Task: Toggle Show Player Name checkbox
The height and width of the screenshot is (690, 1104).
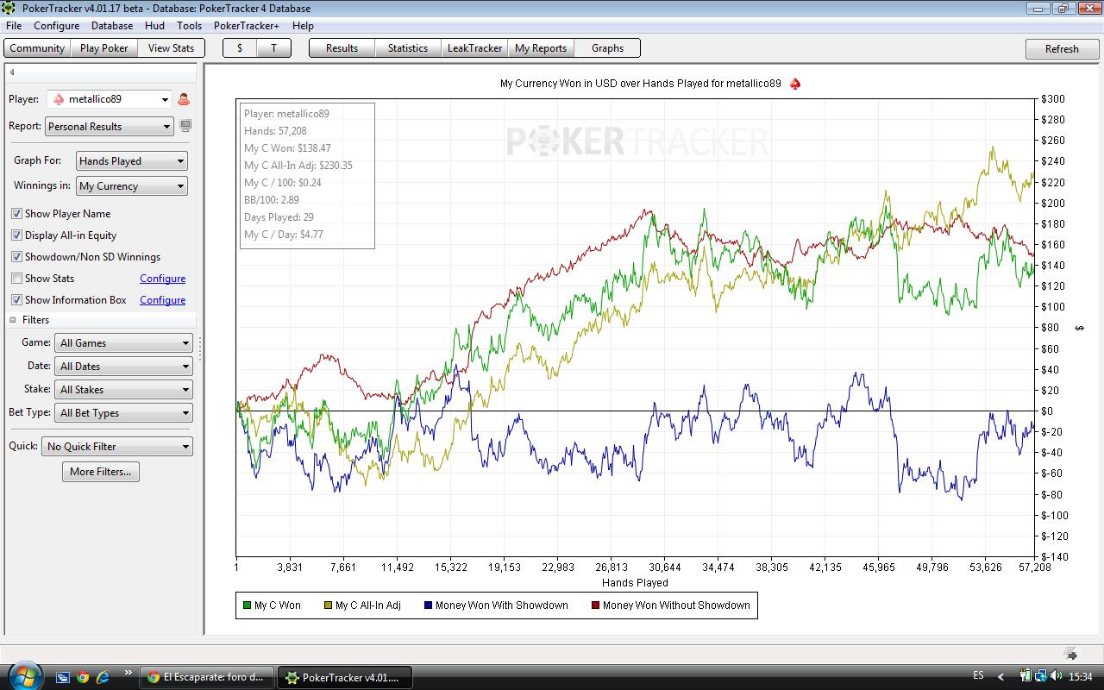Action: [x=16, y=214]
